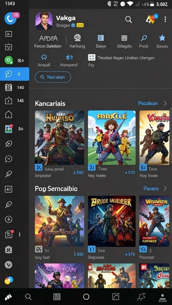Image resolution: width=172 pixels, height=305 pixels.
Task: Open the chart square icon in bottom bar
Action: (116, 297)
